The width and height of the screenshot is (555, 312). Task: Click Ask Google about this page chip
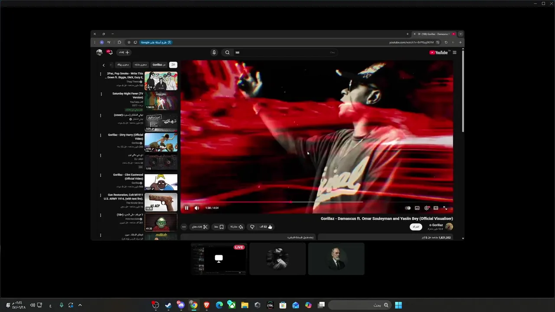156,42
